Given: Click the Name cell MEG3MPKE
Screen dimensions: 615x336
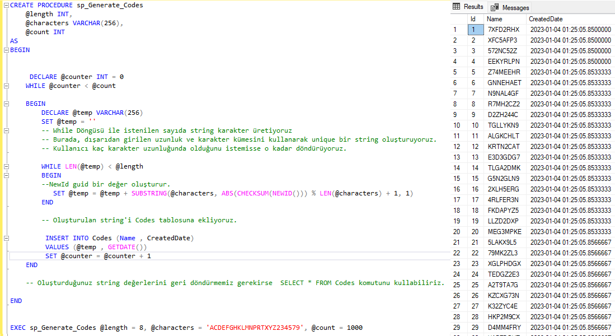Looking at the screenshot, I should click(x=504, y=232).
